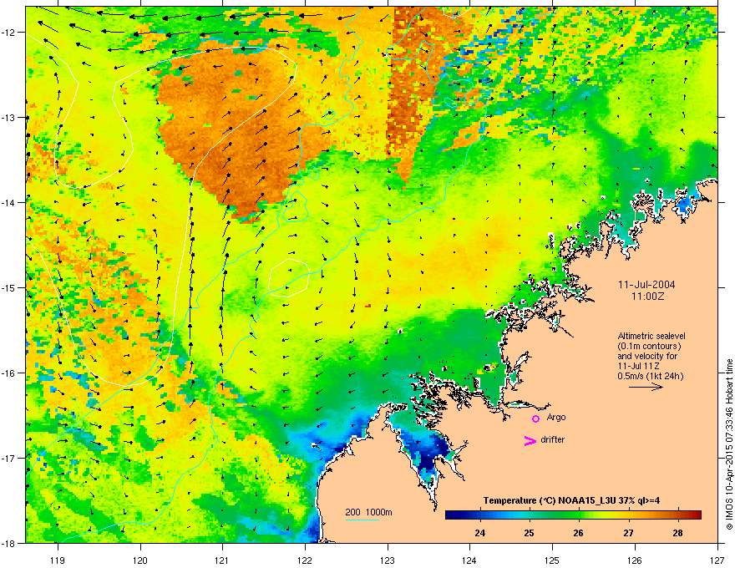Image resolution: width=735 pixels, height=568 pixels.
Task: Click the '119' longitude axis label
Action: (58, 560)
